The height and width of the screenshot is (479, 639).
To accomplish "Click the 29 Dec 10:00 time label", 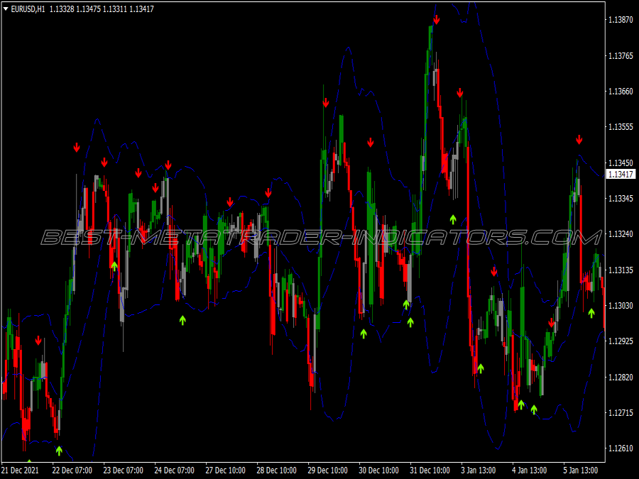I will (327, 470).
